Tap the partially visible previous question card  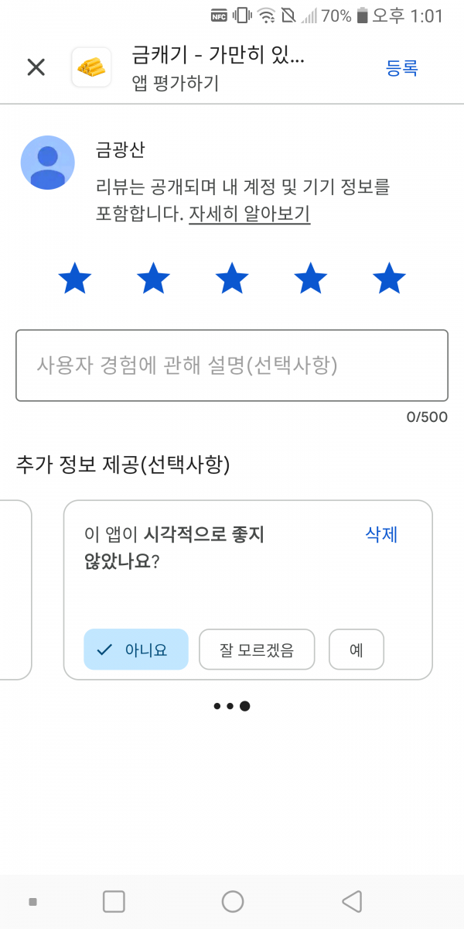click(15, 590)
